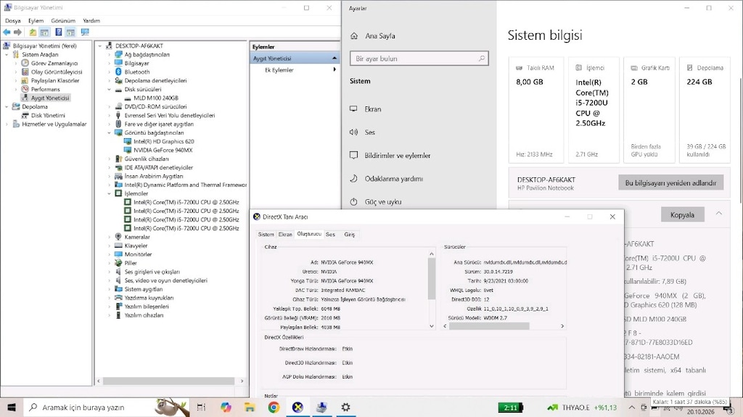Click the Klavyeler device category icon
Image resolution: width=743 pixels, height=417 pixels.
[x=118, y=246]
